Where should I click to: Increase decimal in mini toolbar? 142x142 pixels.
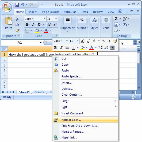[101, 47]
